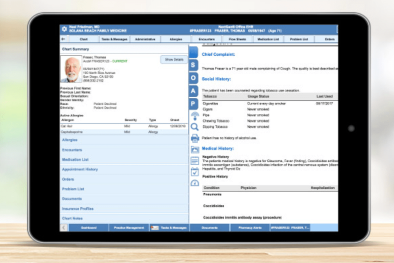Open the Chart tab
Image resolution: width=394 pixels, height=263 pixels.
(84, 39)
